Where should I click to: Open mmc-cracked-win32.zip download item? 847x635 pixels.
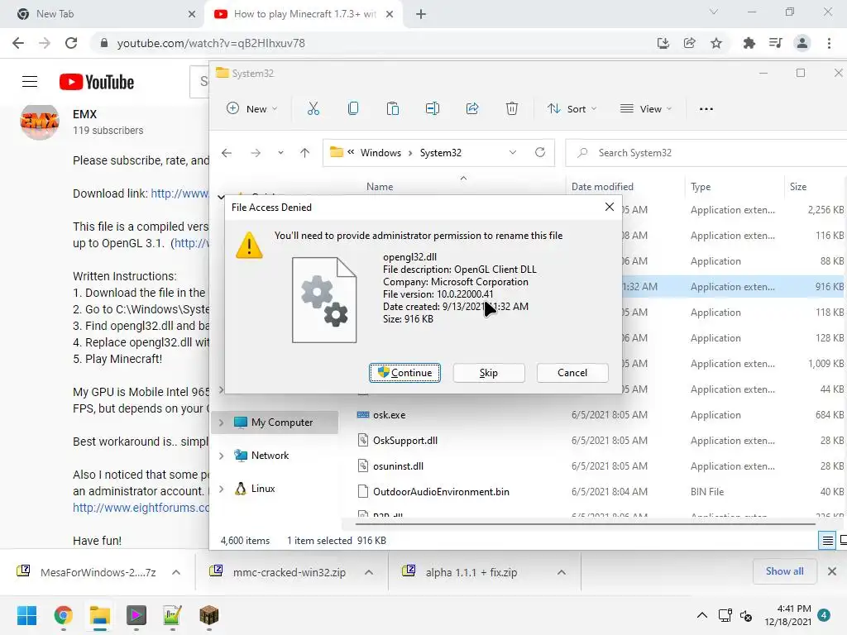289,572
